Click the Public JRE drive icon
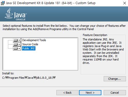128x97 pixels. [x=16, y=48]
